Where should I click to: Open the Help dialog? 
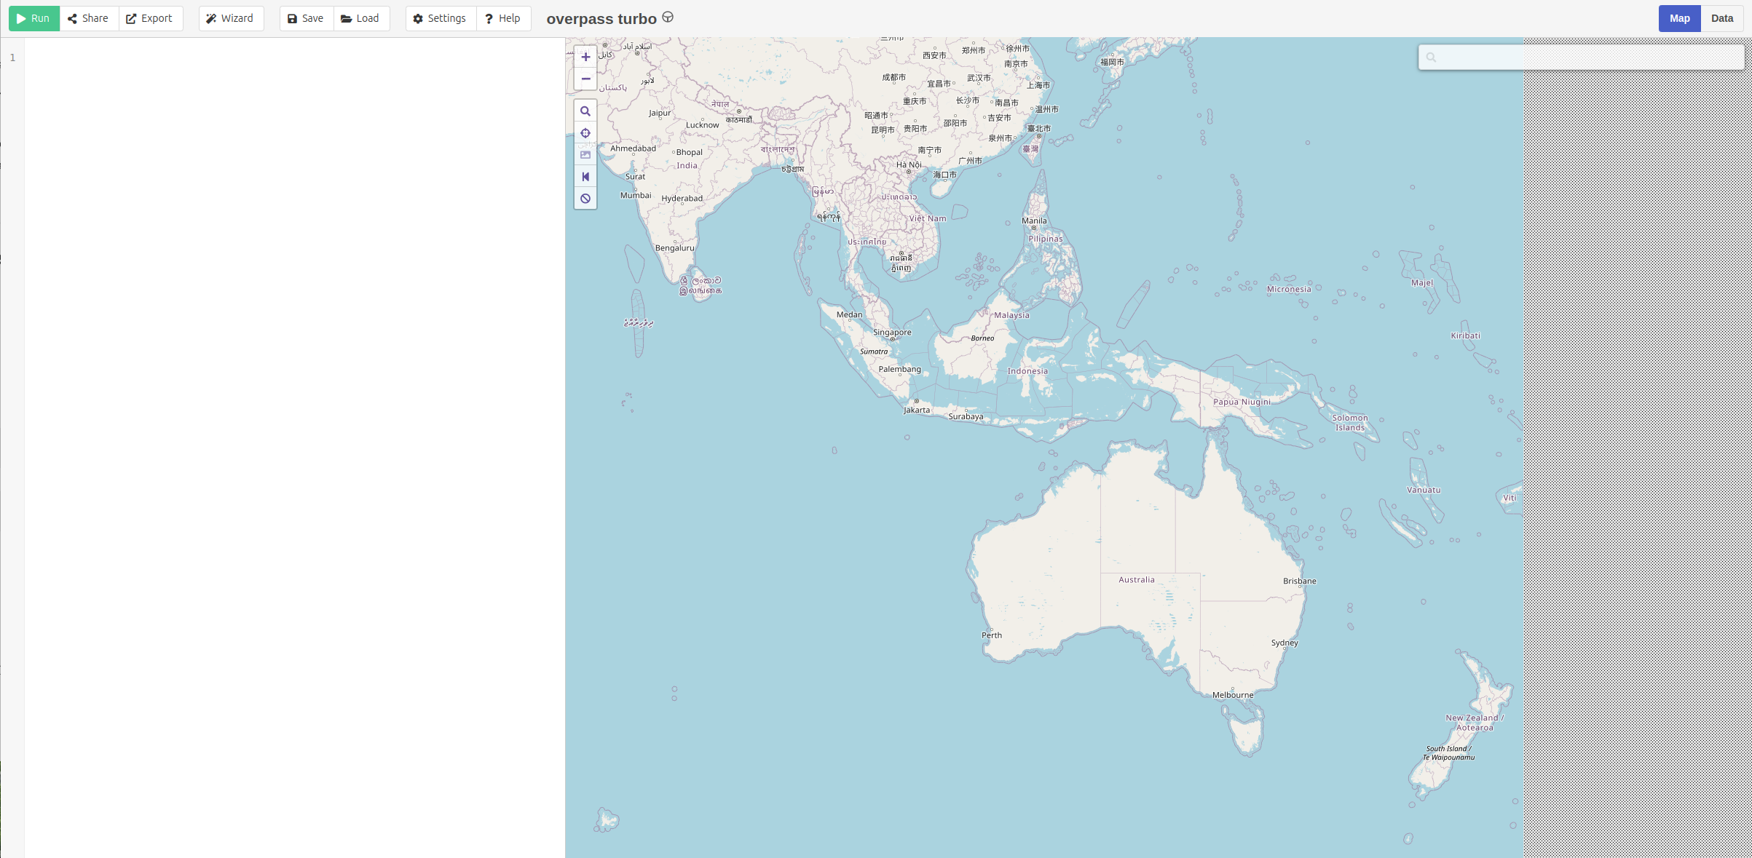503,18
